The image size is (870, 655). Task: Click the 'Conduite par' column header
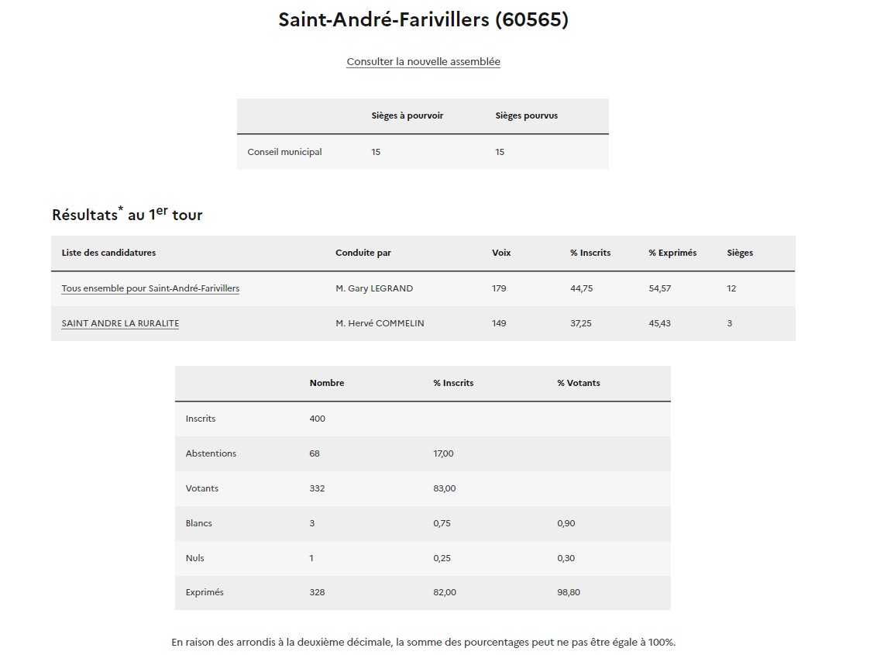coord(363,253)
